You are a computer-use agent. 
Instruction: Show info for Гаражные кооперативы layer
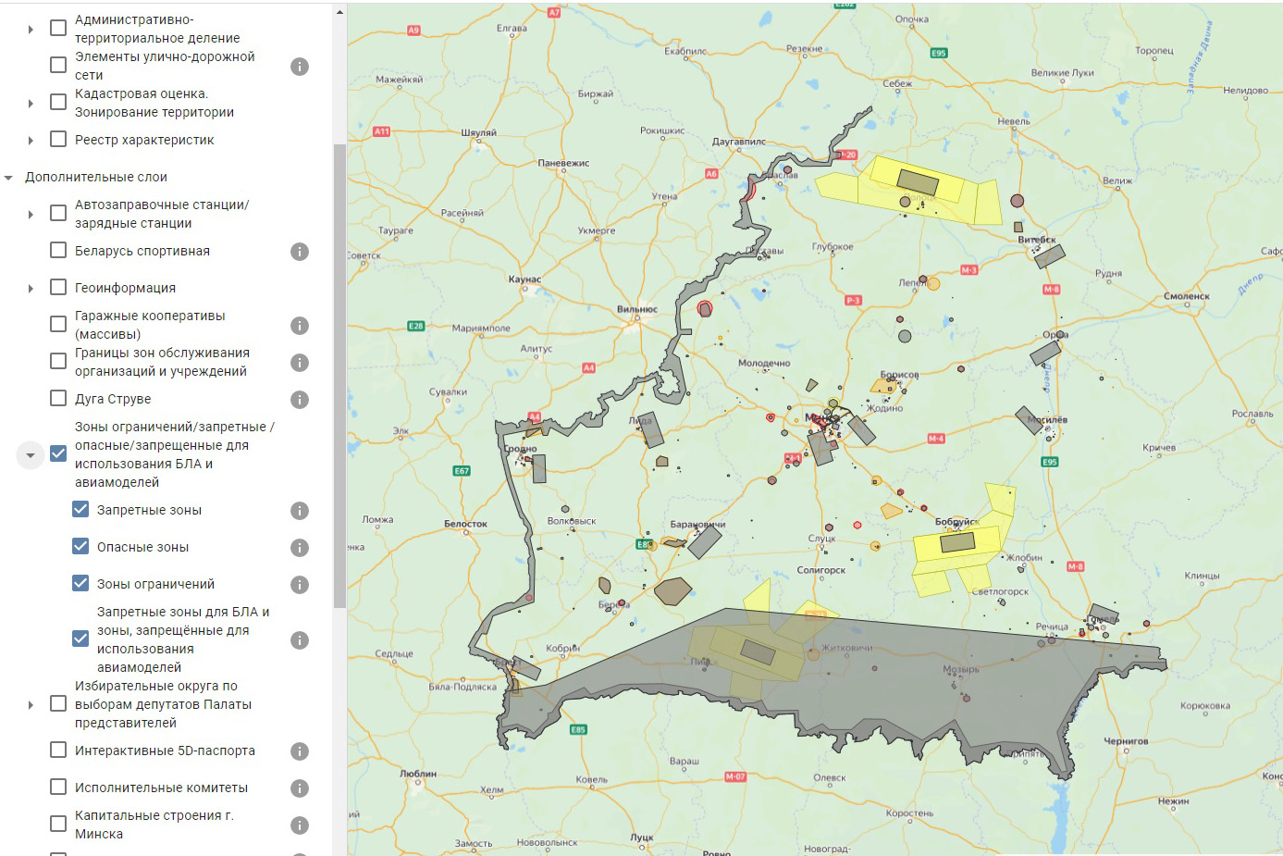(x=300, y=326)
